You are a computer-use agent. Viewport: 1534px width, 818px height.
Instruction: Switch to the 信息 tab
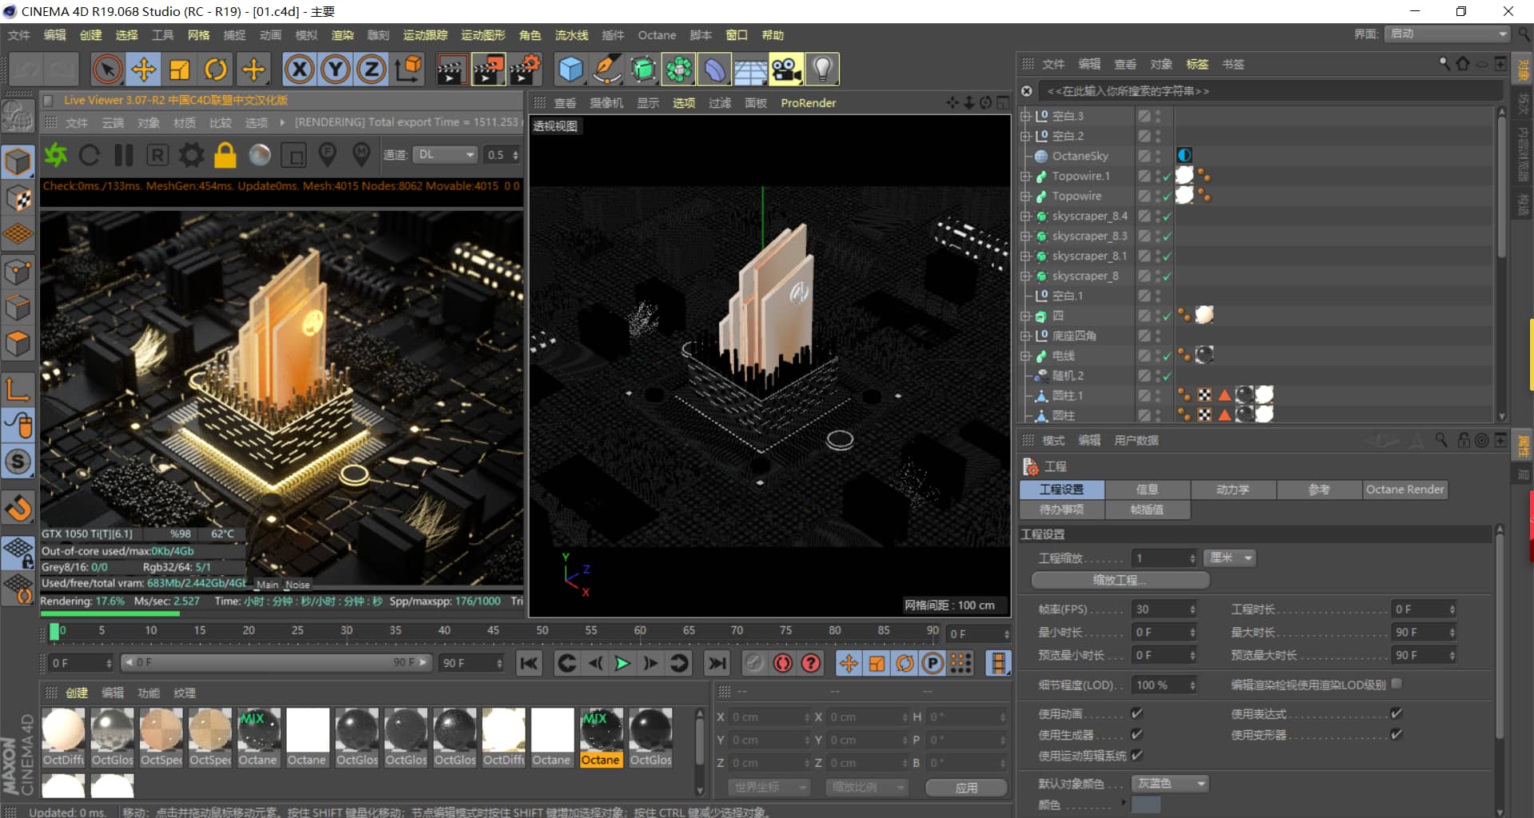pyautogui.click(x=1147, y=490)
